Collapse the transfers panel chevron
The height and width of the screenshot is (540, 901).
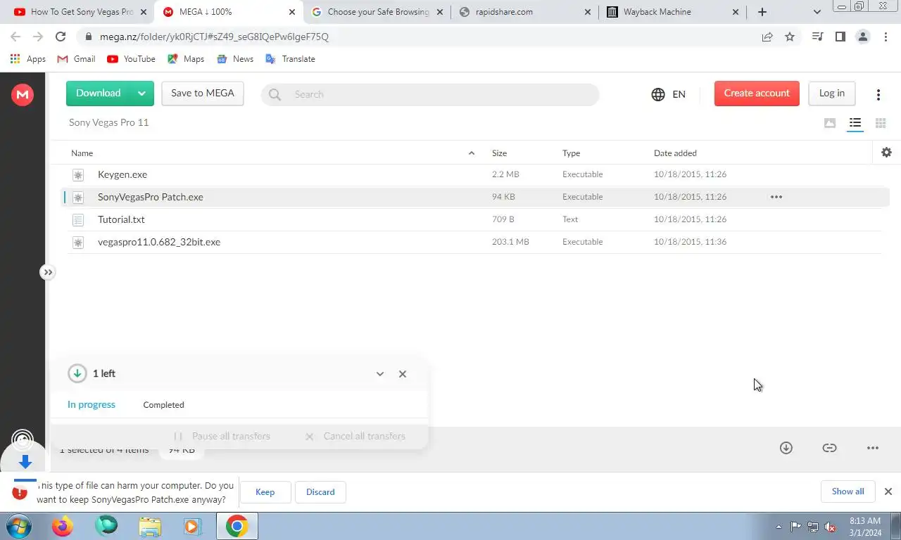point(380,374)
